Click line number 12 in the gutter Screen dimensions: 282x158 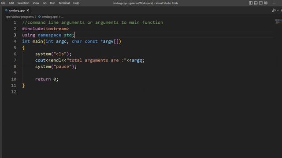[14, 92]
